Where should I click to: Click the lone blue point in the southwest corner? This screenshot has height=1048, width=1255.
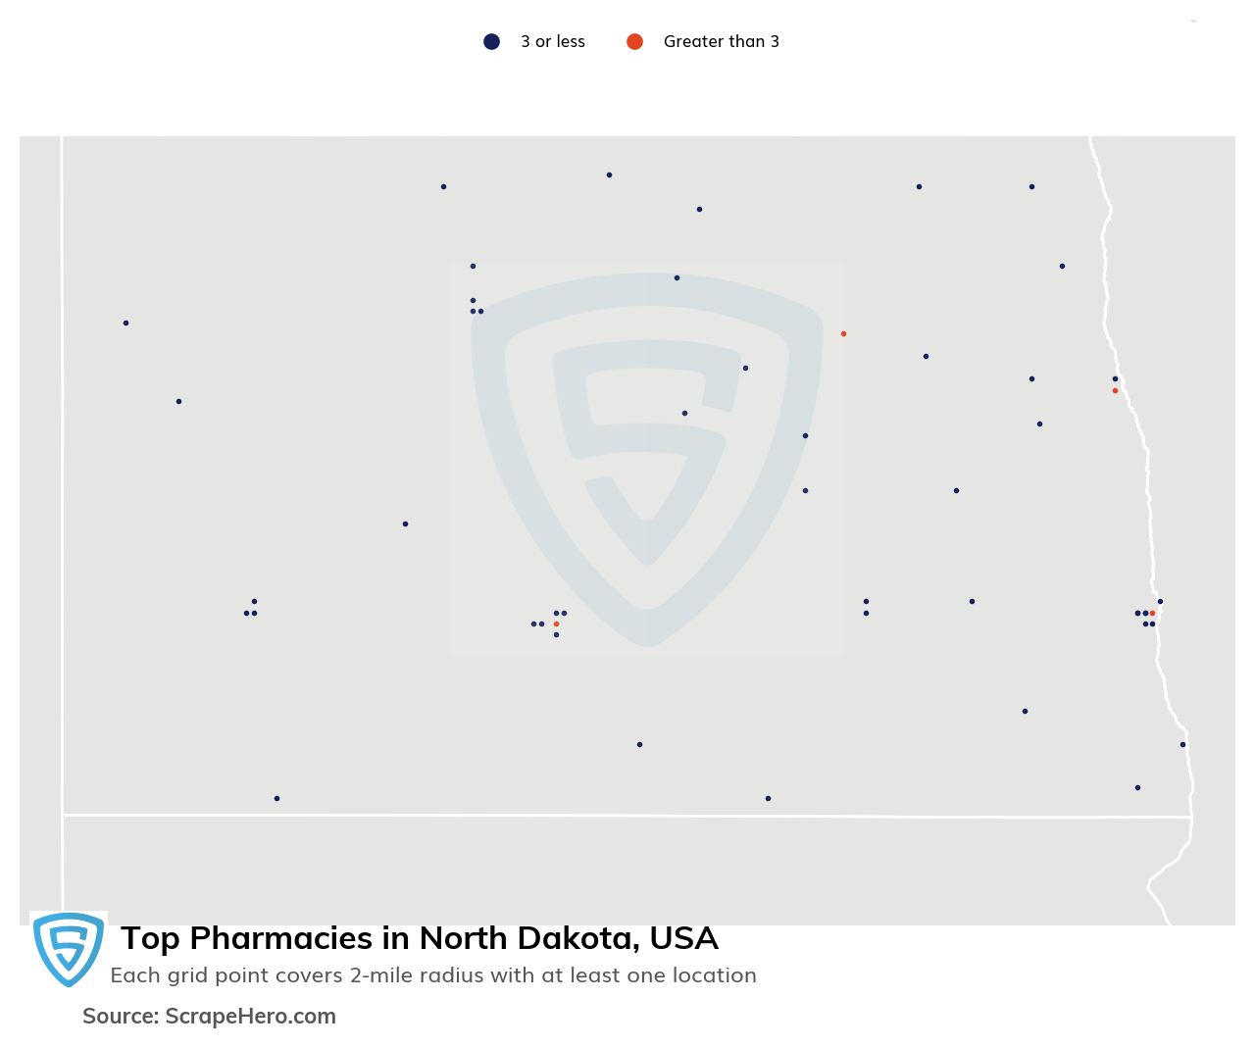(276, 798)
